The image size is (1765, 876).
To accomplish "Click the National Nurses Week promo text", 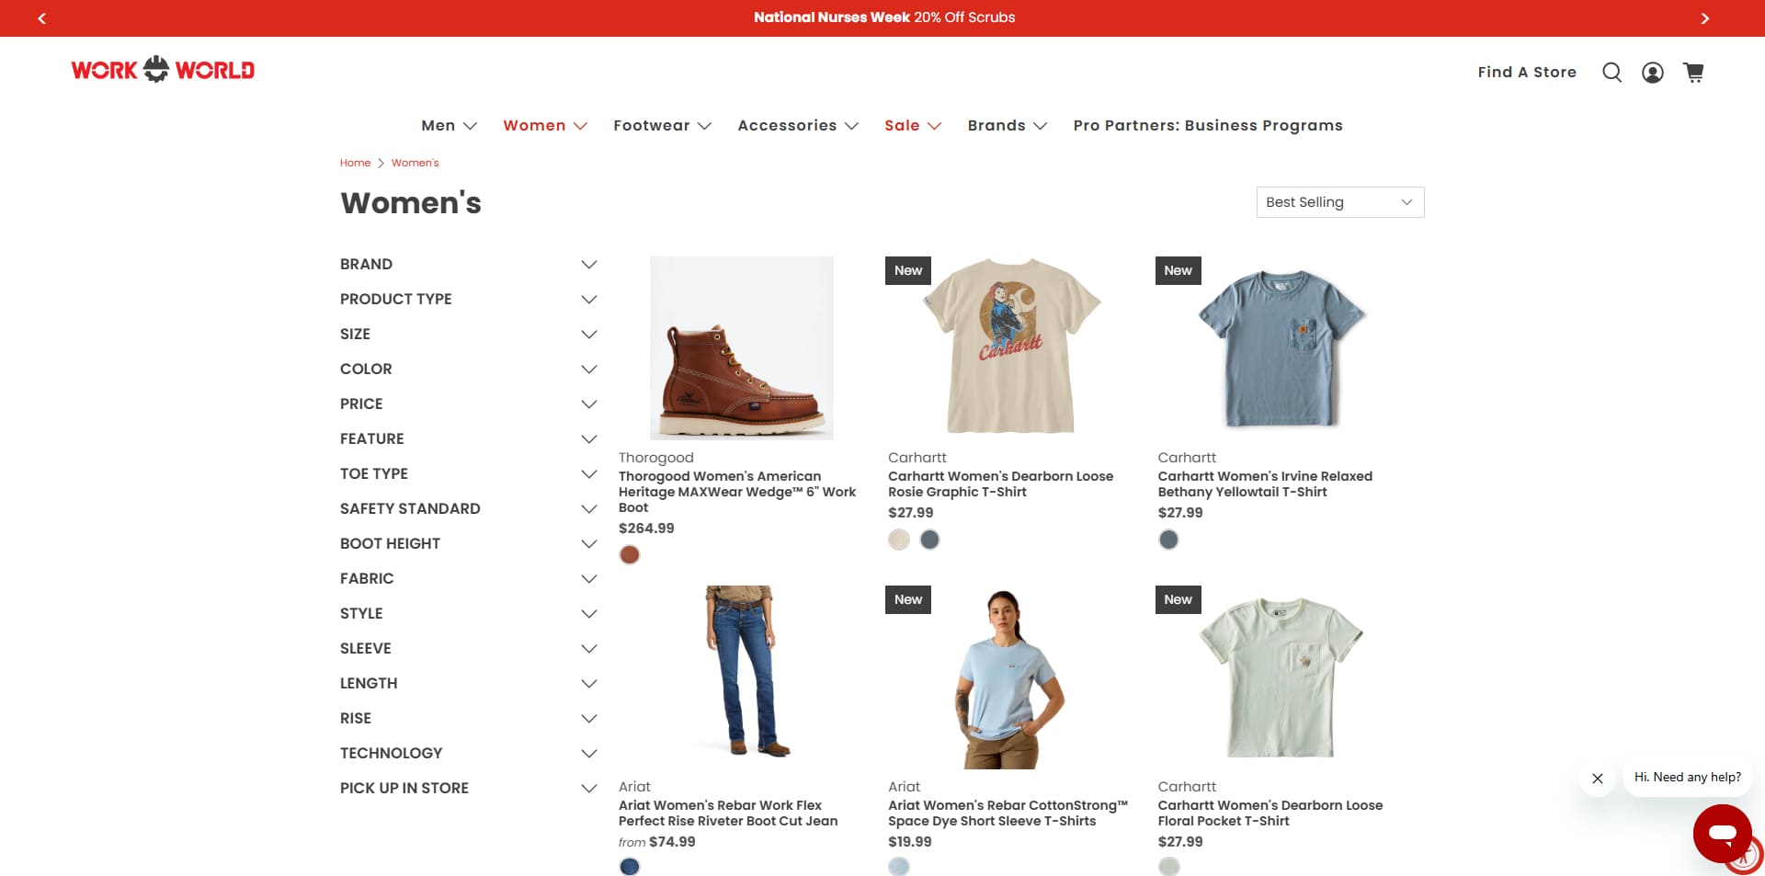I will (x=884, y=17).
